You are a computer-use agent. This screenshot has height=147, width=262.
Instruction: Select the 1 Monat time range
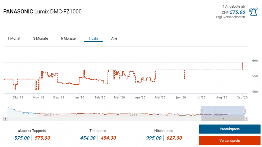(14, 39)
